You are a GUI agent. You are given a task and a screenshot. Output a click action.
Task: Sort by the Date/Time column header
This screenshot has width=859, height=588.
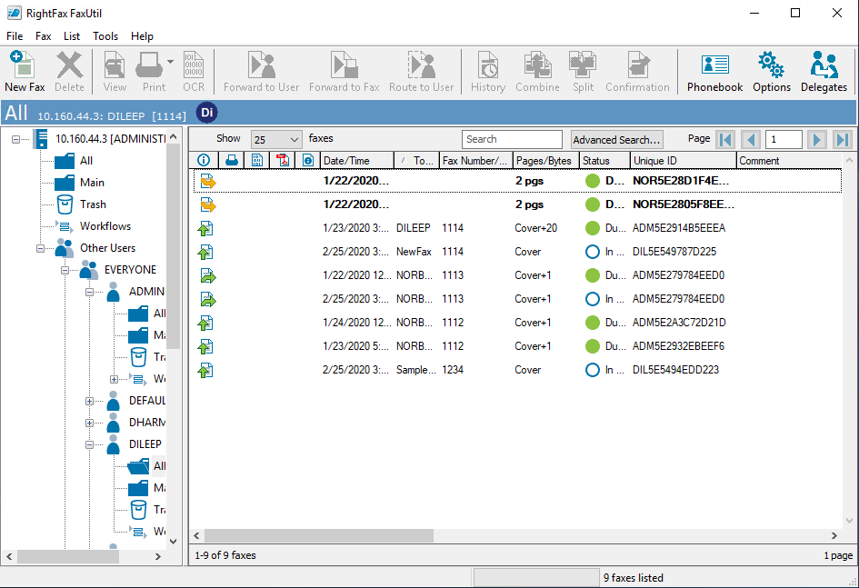[356, 161]
